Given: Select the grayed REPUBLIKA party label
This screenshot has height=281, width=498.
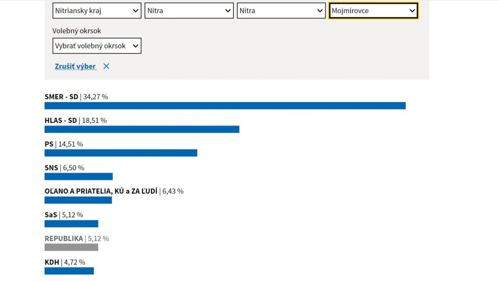Looking at the screenshot, I should (x=63, y=239).
